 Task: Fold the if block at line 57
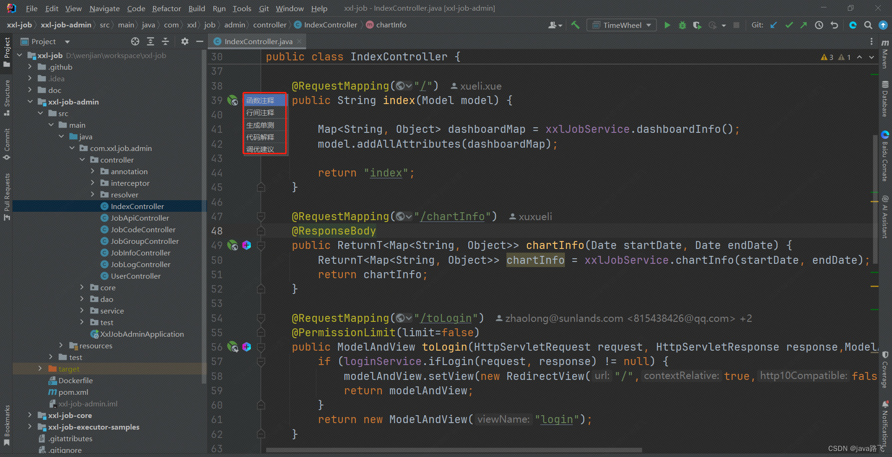click(x=261, y=361)
